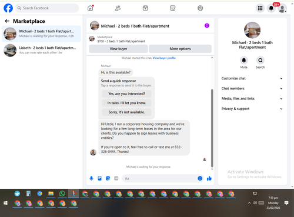
Task: Expand the Chat members section
Action: tap(252, 89)
